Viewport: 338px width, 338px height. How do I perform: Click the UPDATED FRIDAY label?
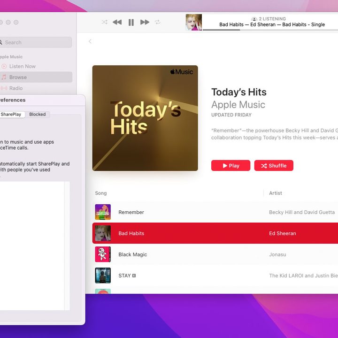[231, 115]
